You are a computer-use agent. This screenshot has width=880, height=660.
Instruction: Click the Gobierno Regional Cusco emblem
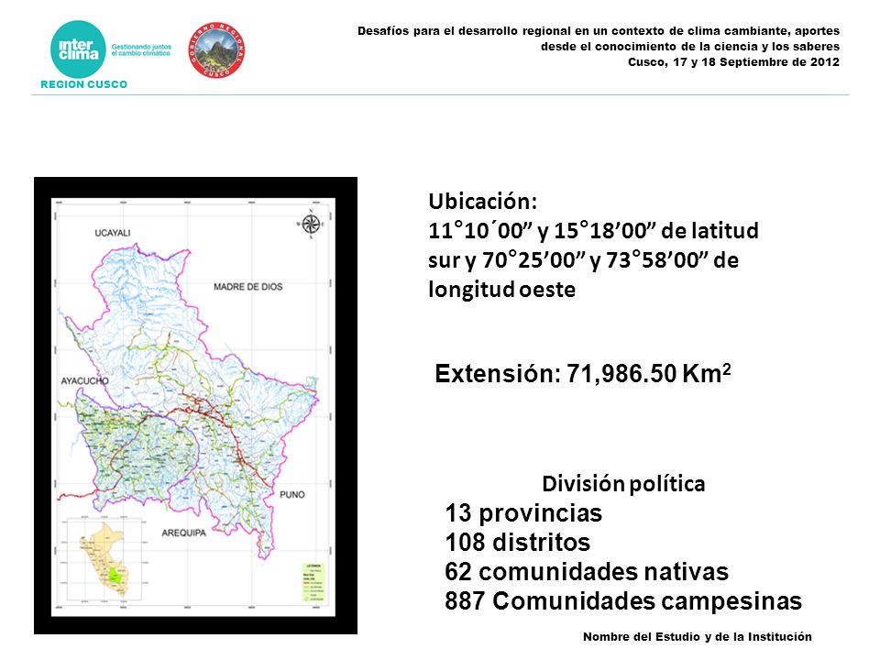pyautogui.click(x=216, y=50)
